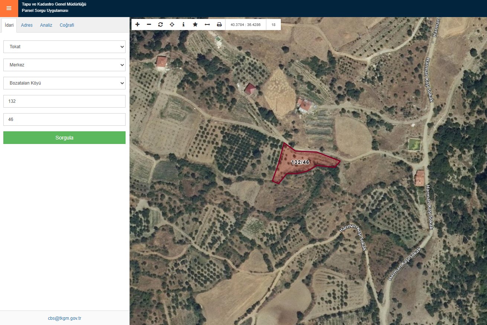Image resolution: width=487 pixels, height=325 pixels.
Task: Zoom in with the plus icon
Action: 137,24
